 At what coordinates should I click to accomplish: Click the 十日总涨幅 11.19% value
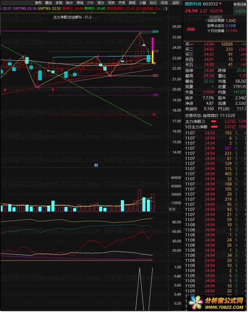pos(231,31)
